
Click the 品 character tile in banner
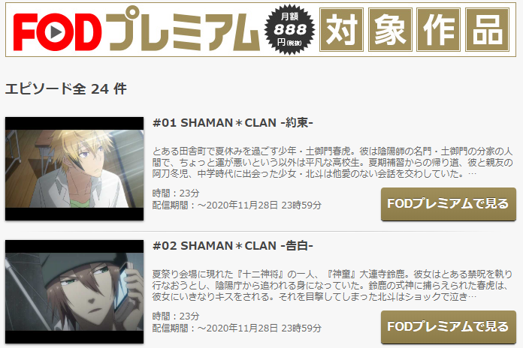[488, 30]
